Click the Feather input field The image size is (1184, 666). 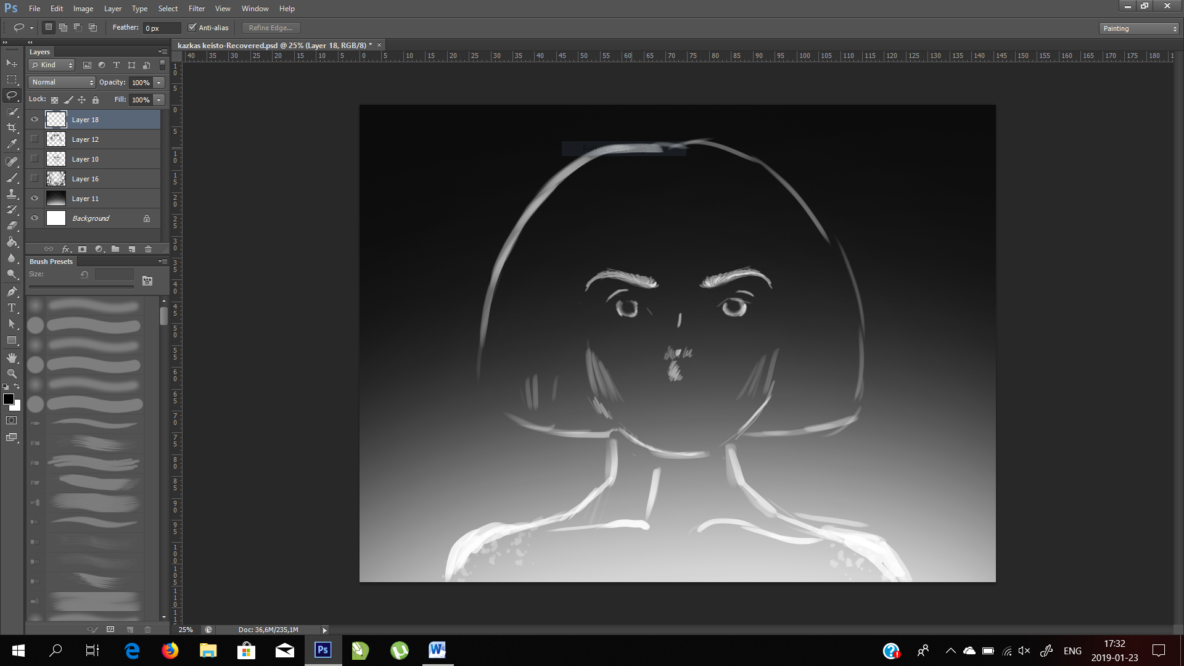pos(162,28)
